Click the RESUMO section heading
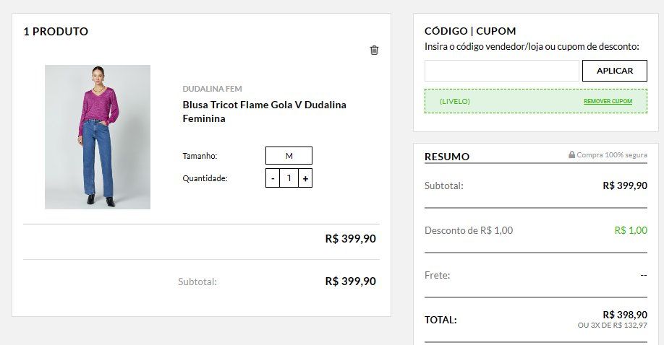This screenshot has width=664, height=345. (447, 157)
